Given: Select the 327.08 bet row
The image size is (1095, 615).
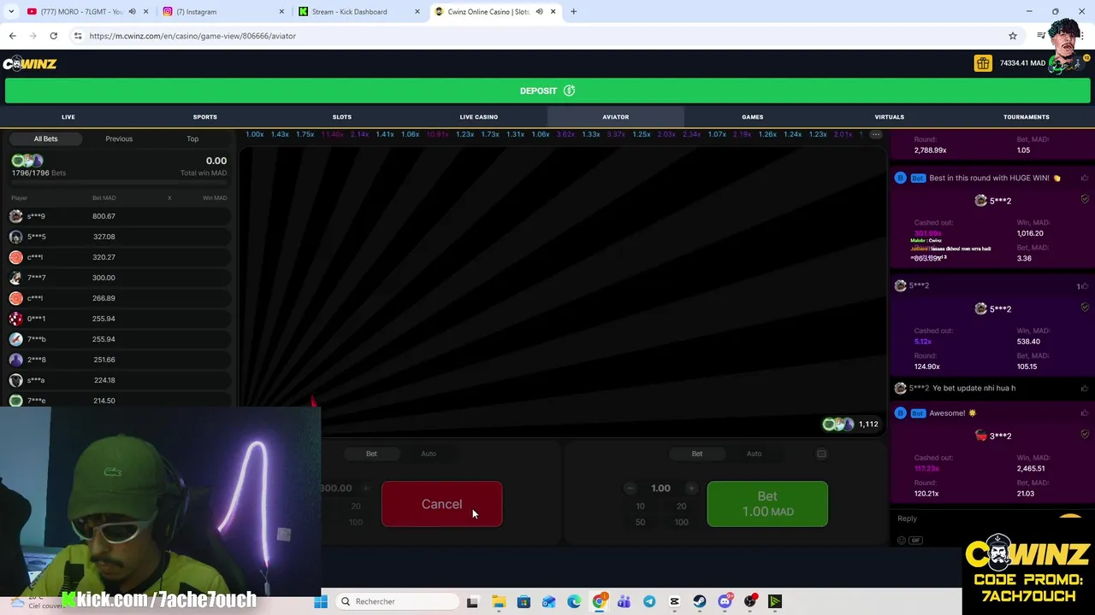Looking at the screenshot, I should tap(119, 237).
